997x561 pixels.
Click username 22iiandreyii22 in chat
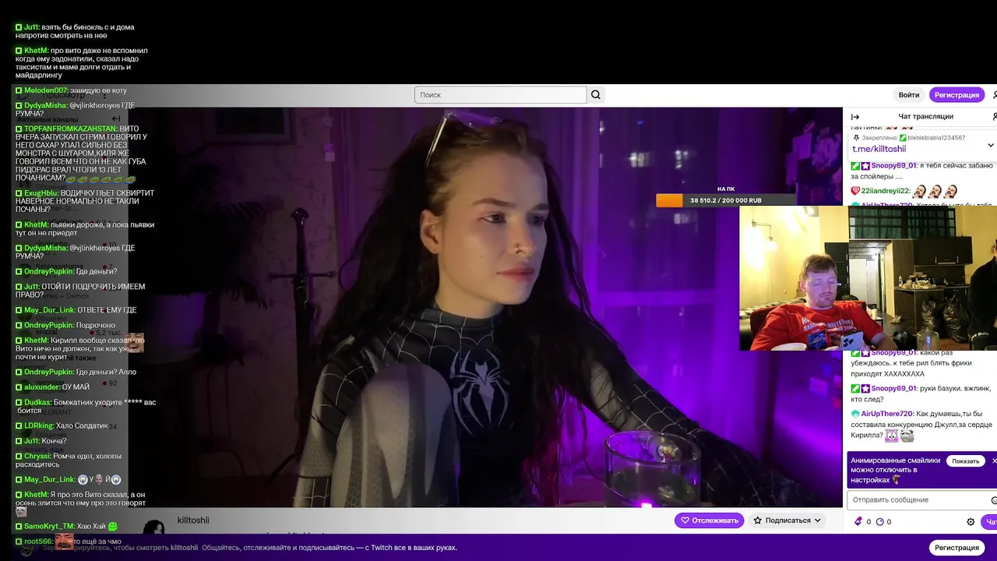[886, 191]
